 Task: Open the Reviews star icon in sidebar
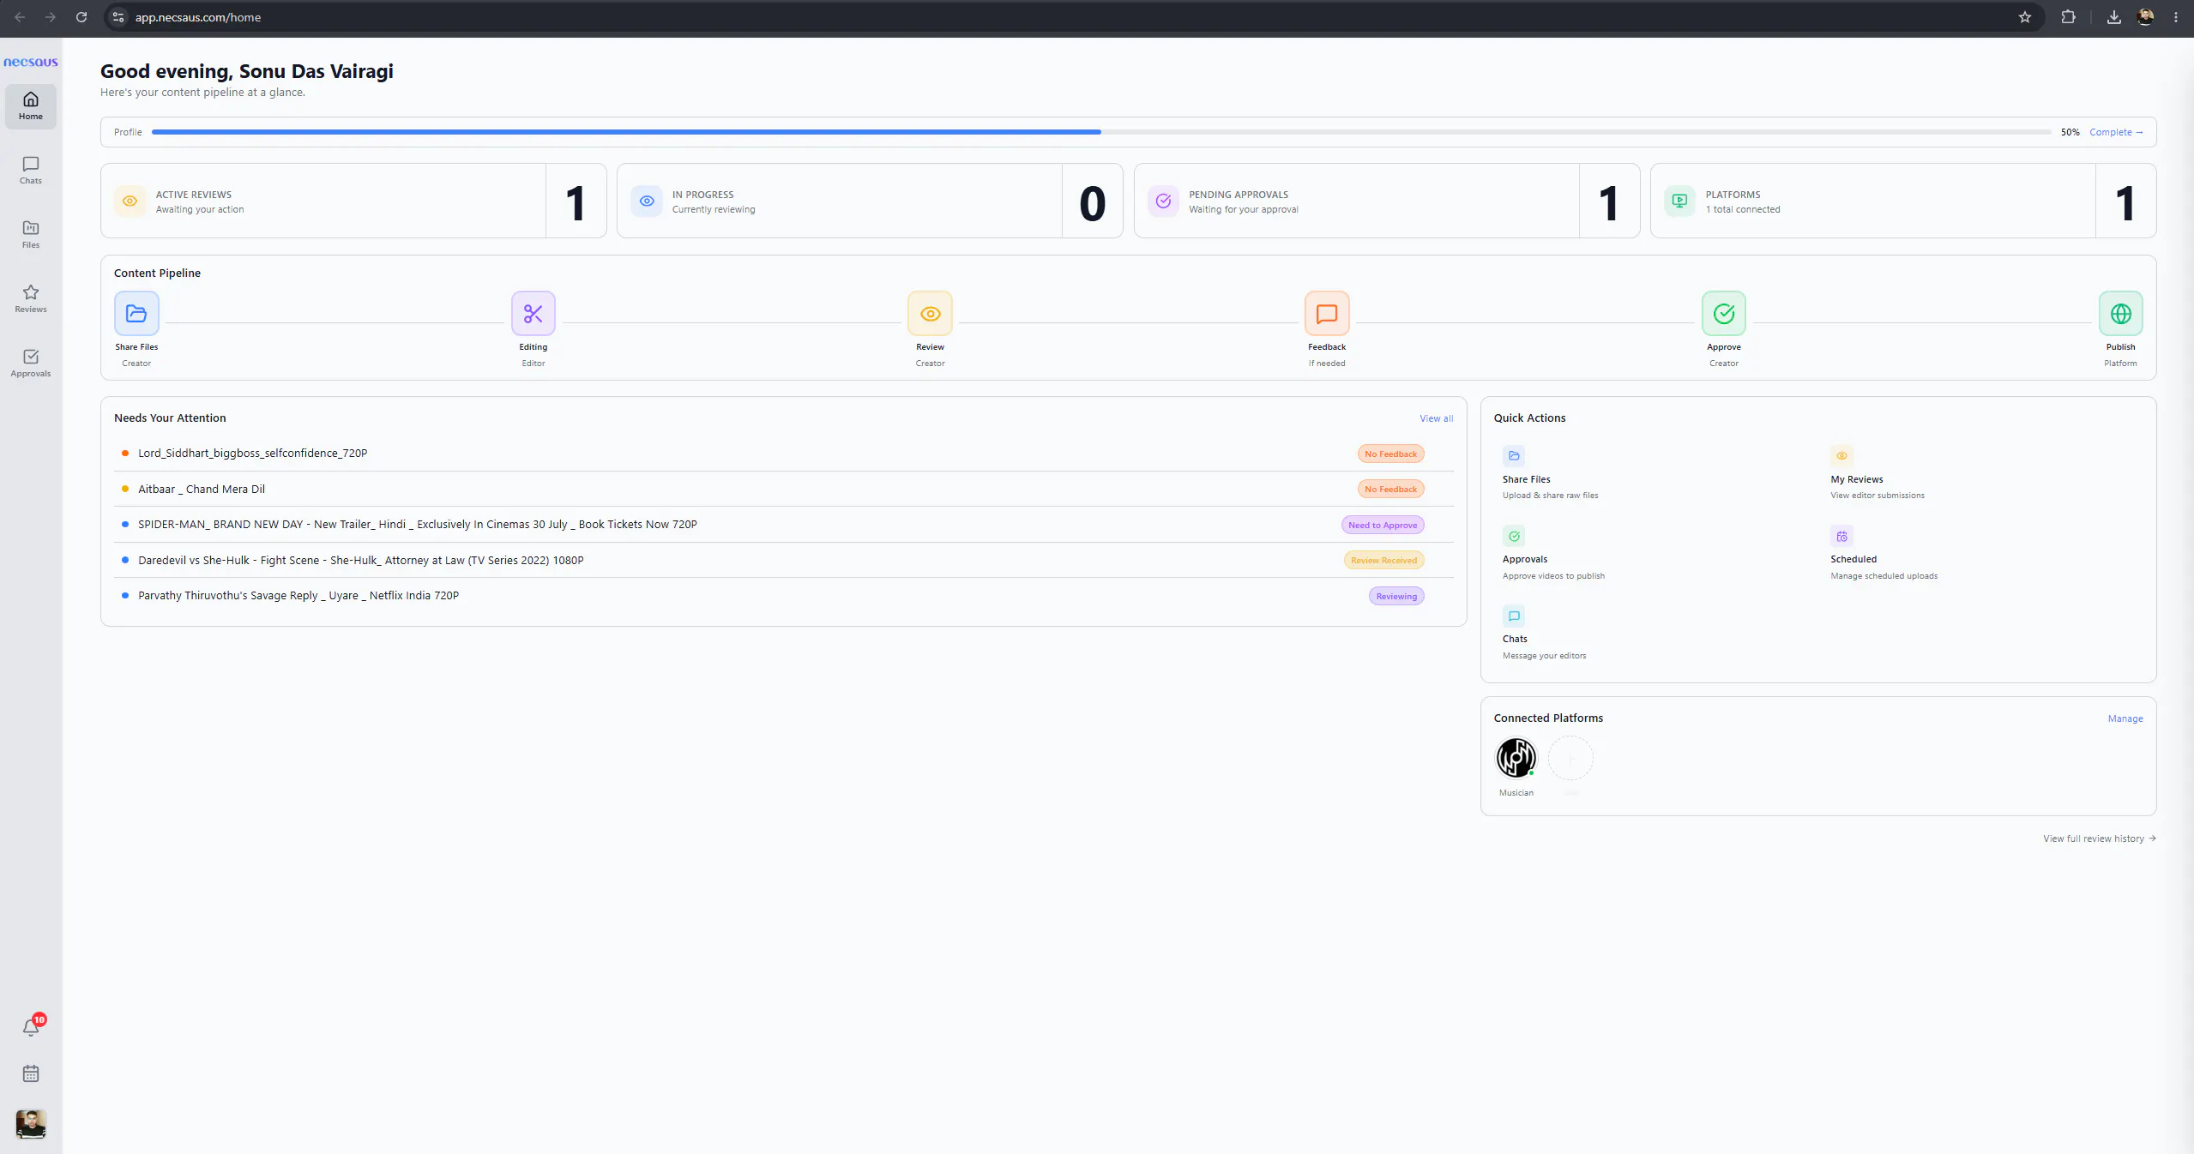[x=31, y=299]
